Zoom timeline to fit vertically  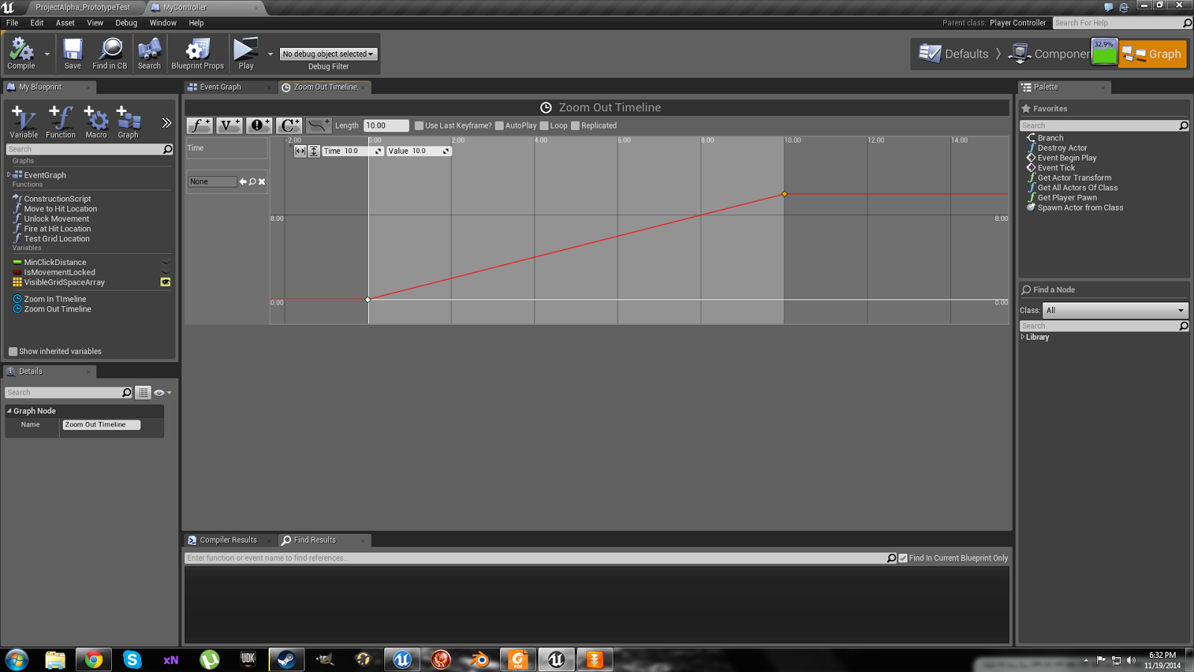click(x=314, y=151)
